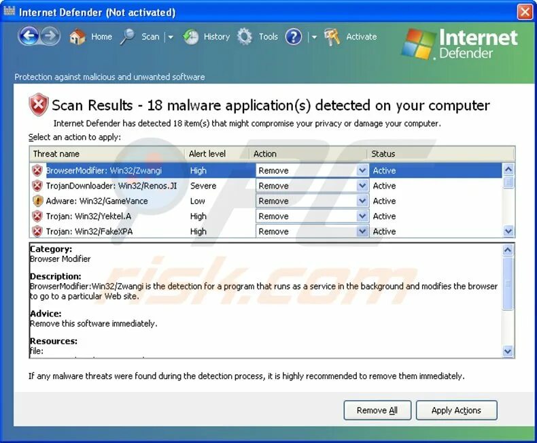Viewport: 537px width, 443px height.
Task: Click the Browser Modifier category text
Action: (x=60, y=259)
